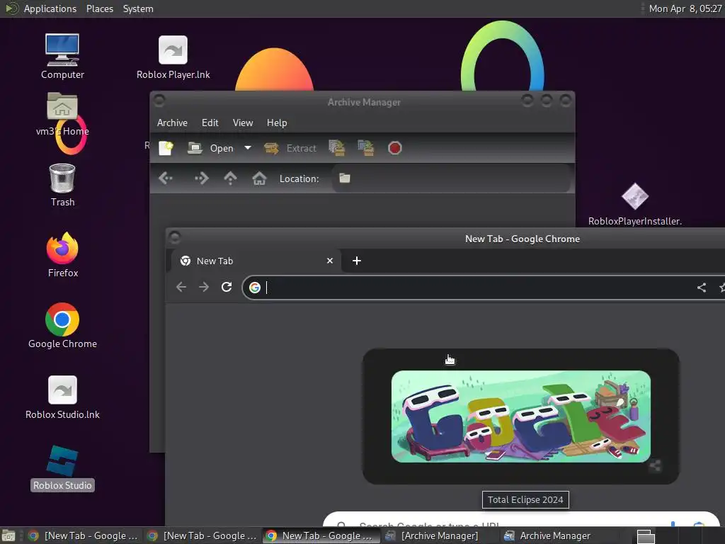Switch to active New Tab - Google taskbar window

[321, 535]
